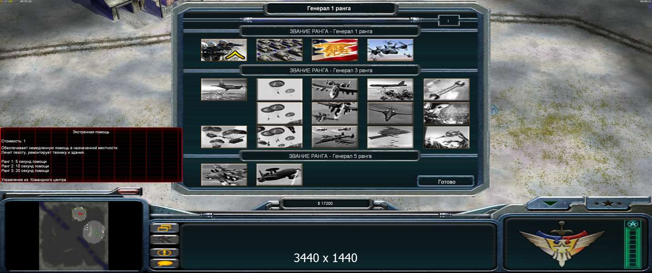Choose the B-2 stealth bomber icon
This screenshot has height=273, width=652.
click(x=390, y=137)
